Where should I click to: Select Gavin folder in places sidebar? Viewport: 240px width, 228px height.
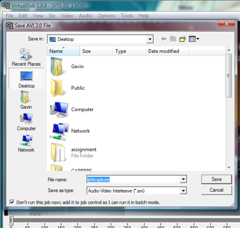[x=26, y=100]
